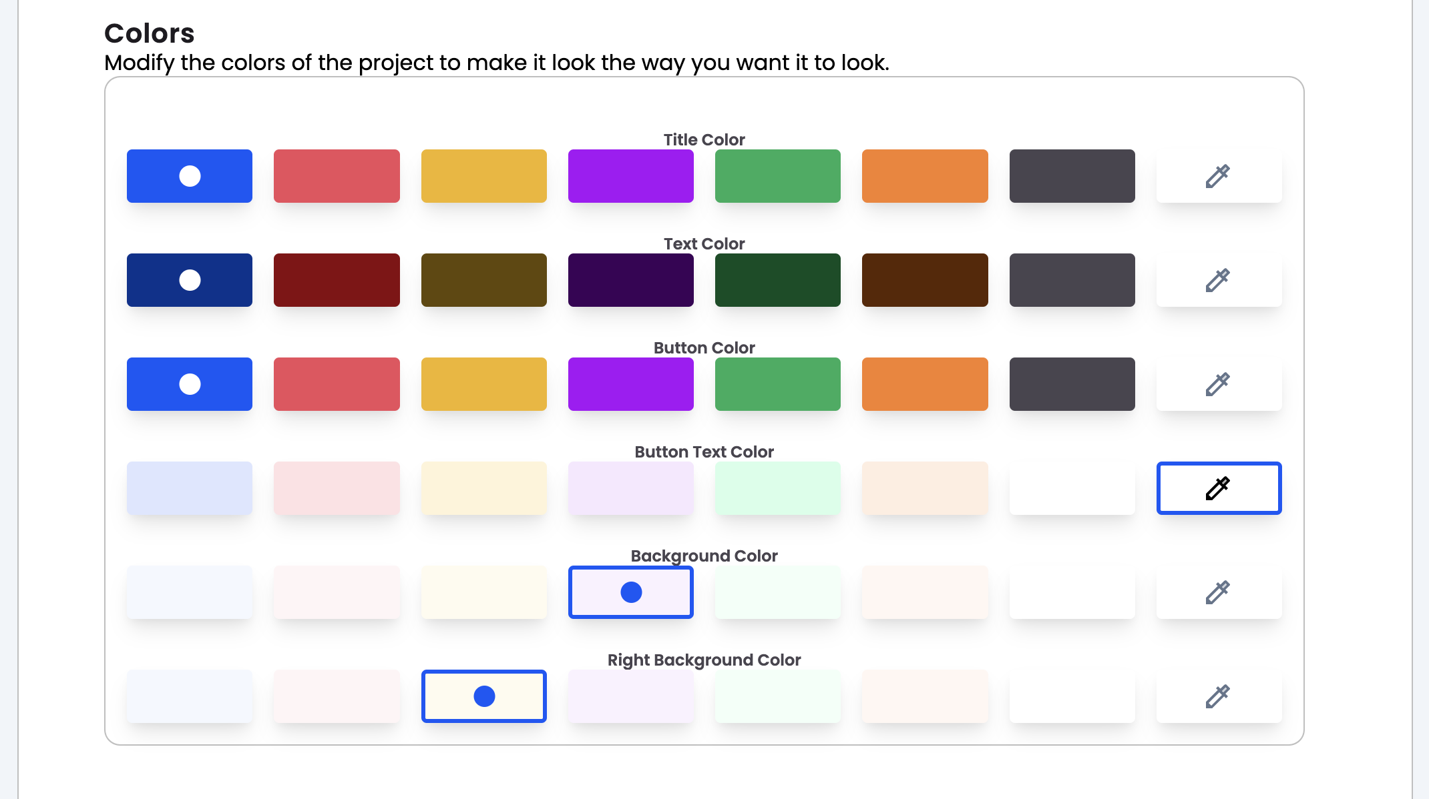Set Text Color to dark green
The width and height of the screenshot is (1429, 799).
tap(777, 280)
